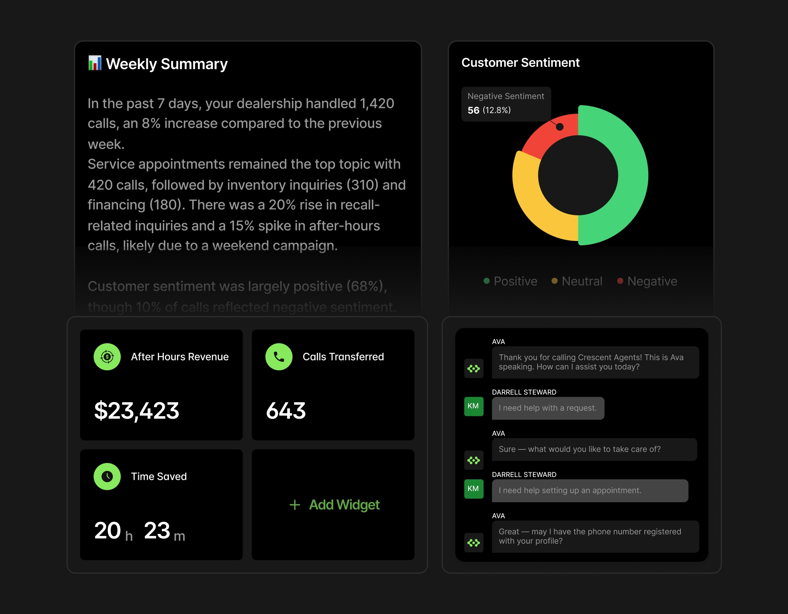The image size is (788, 614).
Task: Click the bar chart icon beside Weekly Summary
Action: pyautogui.click(x=94, y=63)
